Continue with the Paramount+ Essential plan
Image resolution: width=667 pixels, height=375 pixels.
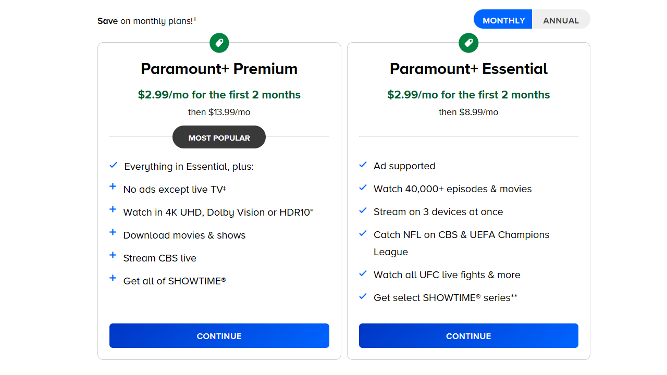(x=468, y=336)
